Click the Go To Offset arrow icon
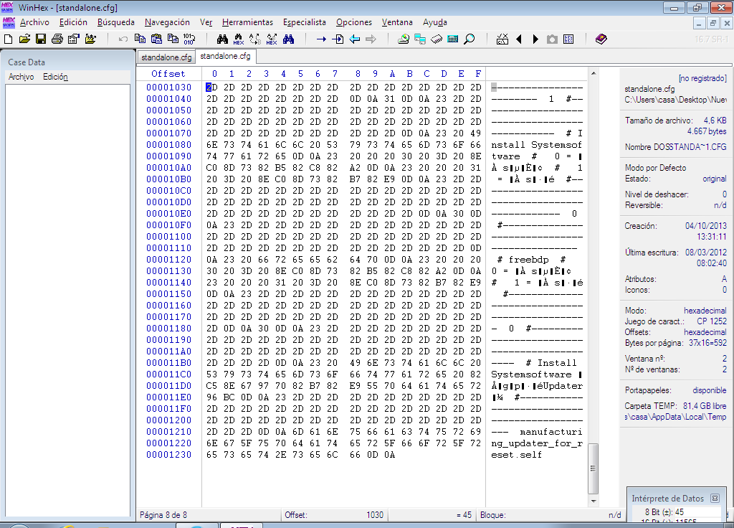734x528 pixels. click(321, 39)
